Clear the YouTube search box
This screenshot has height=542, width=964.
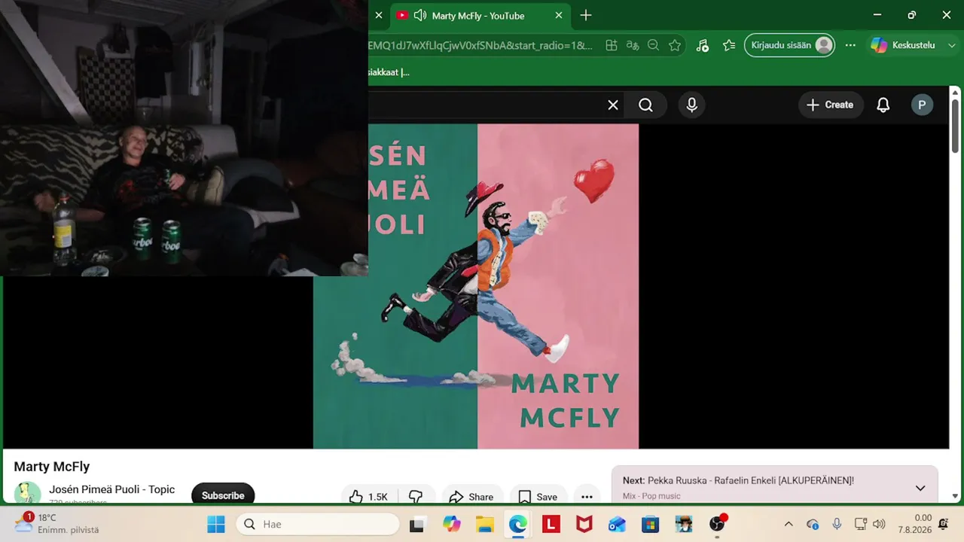[x=613, y=105]
